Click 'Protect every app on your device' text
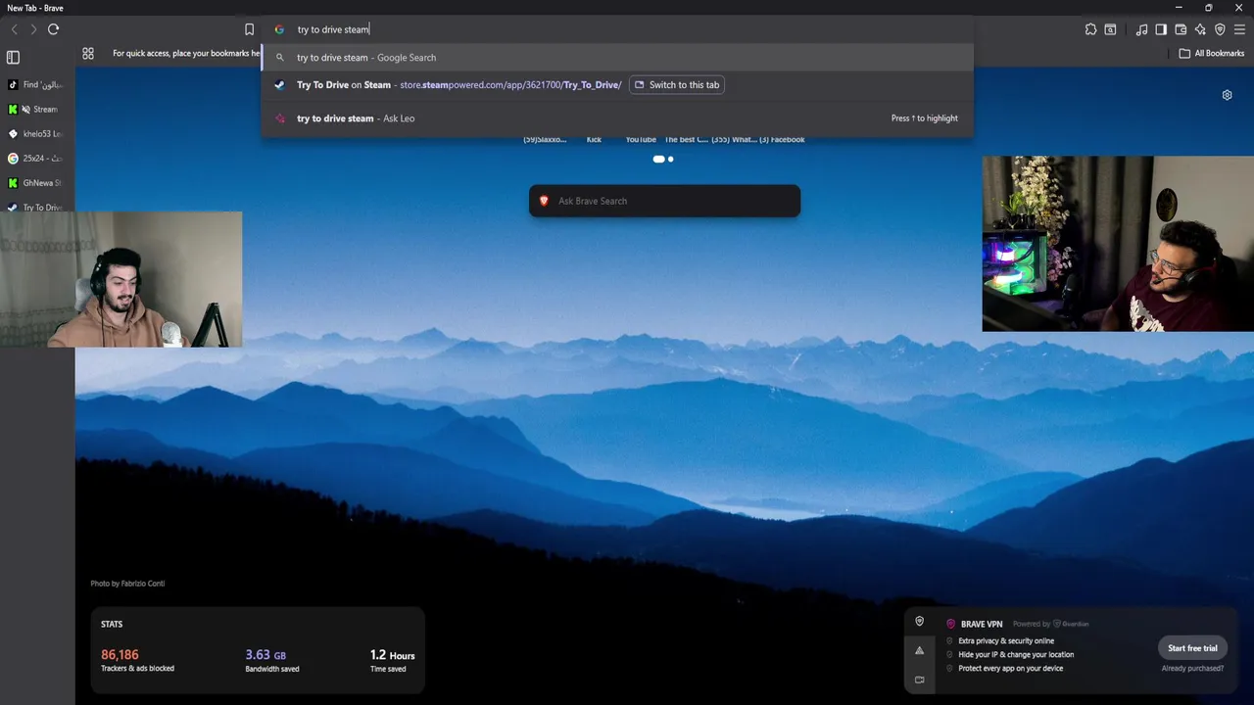The image size is (1254, 705). coord(1011,669)
